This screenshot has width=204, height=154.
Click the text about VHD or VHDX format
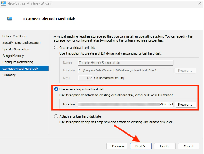click(x=117, y=95)
